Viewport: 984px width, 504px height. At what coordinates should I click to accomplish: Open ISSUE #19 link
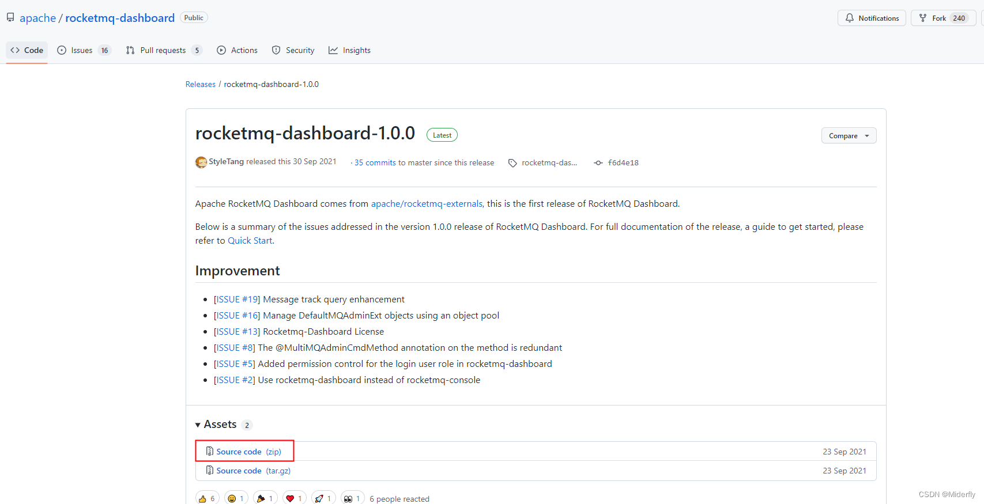237,299
